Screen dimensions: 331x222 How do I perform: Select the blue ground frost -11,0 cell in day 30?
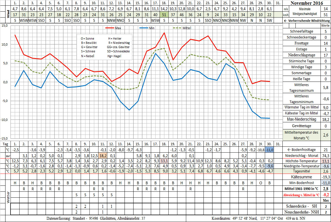269,150
